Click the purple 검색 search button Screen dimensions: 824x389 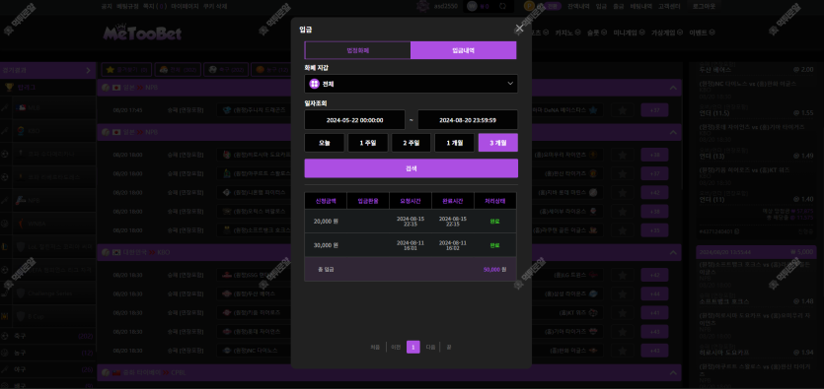[411, 168]
